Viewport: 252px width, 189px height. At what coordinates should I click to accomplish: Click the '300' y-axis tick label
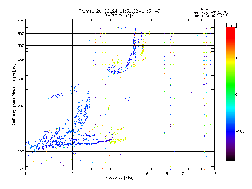21,79
